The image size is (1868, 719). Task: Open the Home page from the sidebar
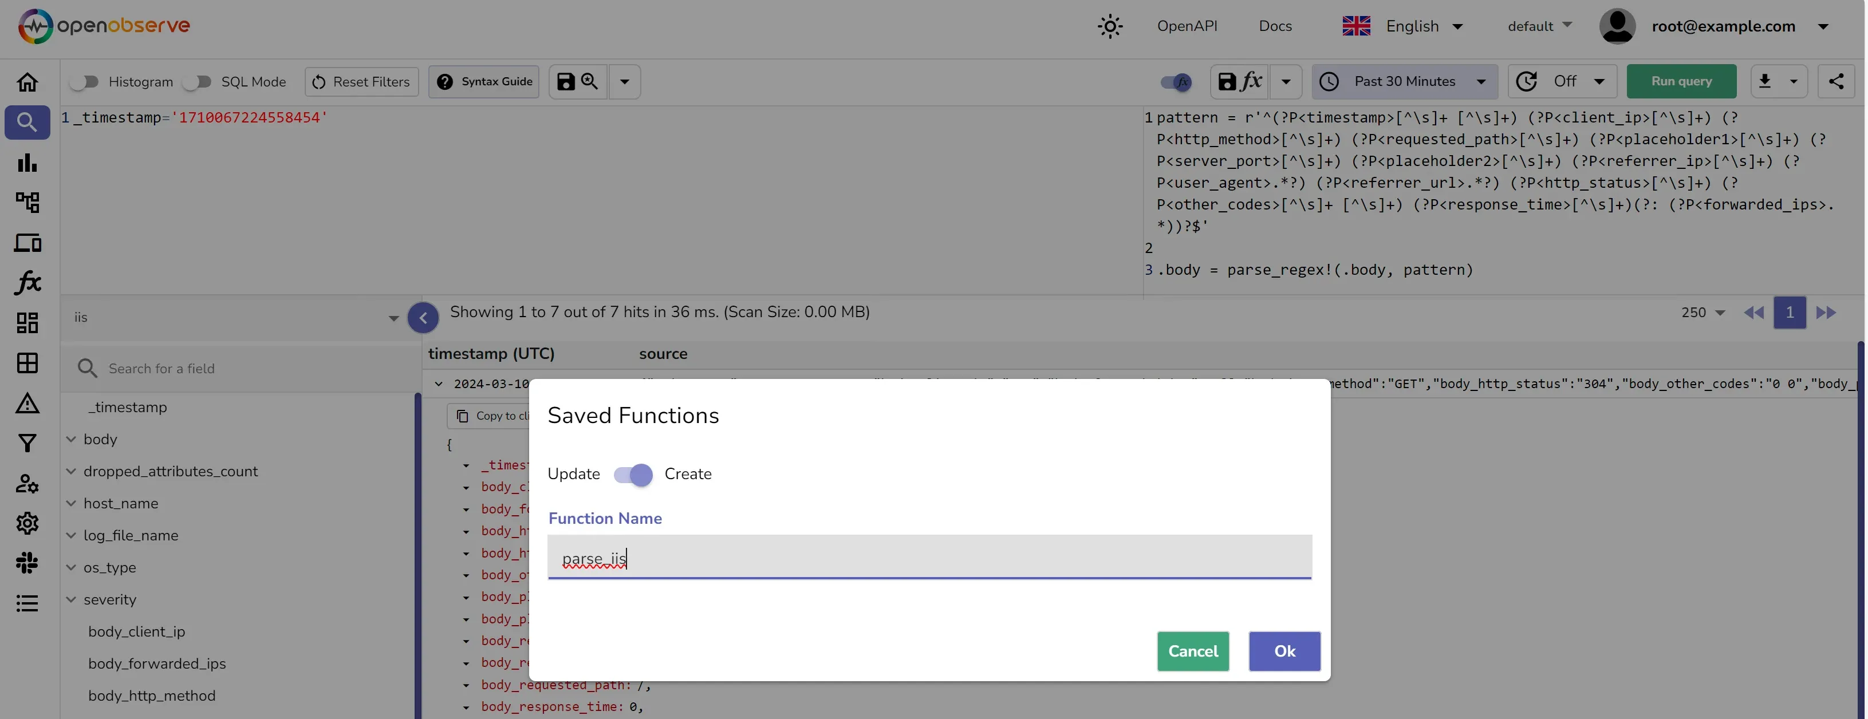pos(27,81)
